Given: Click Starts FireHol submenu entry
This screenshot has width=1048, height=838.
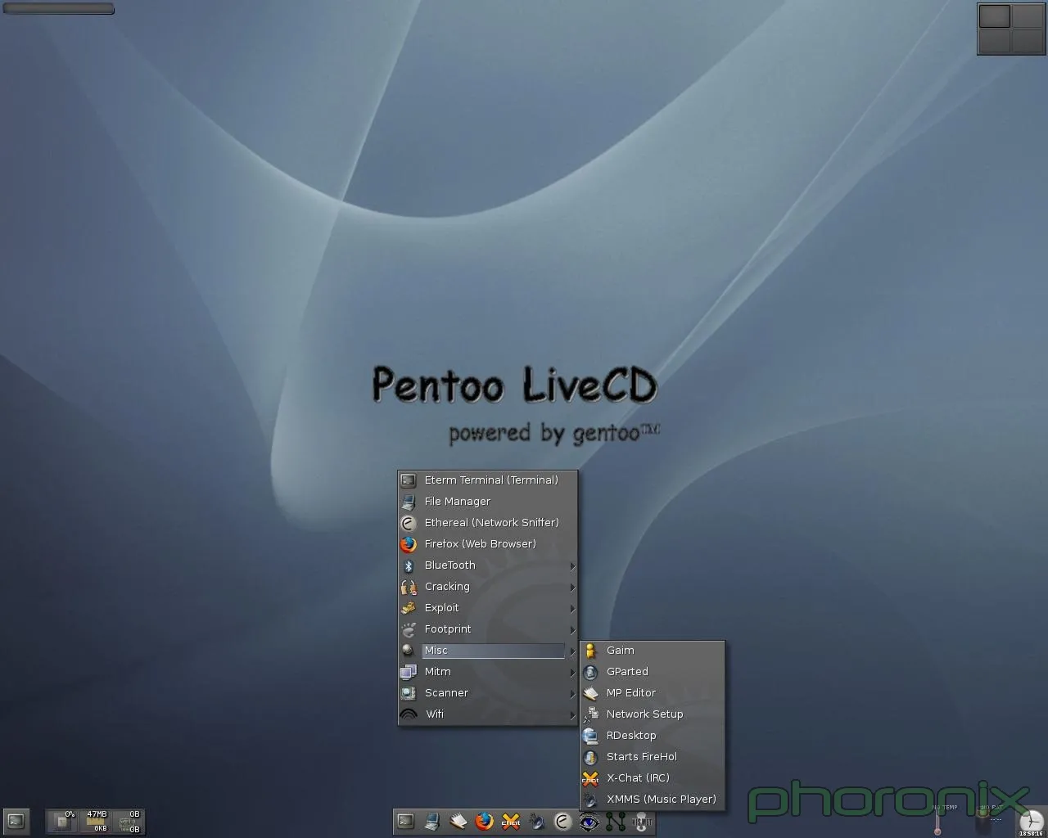Looking at the screenshot, I should coord(653,757).
